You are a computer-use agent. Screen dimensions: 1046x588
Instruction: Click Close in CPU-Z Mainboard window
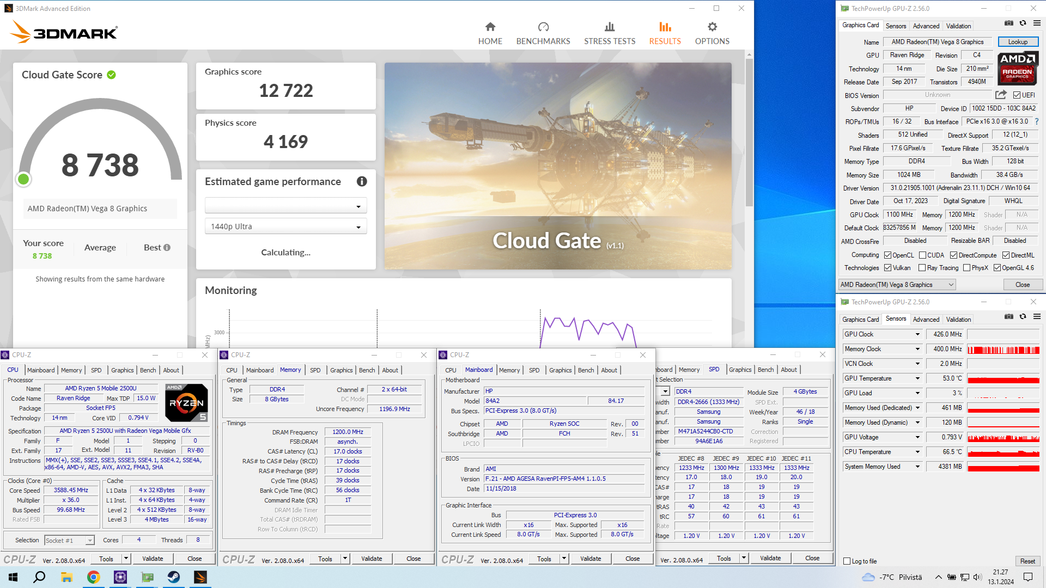point(633,559)
